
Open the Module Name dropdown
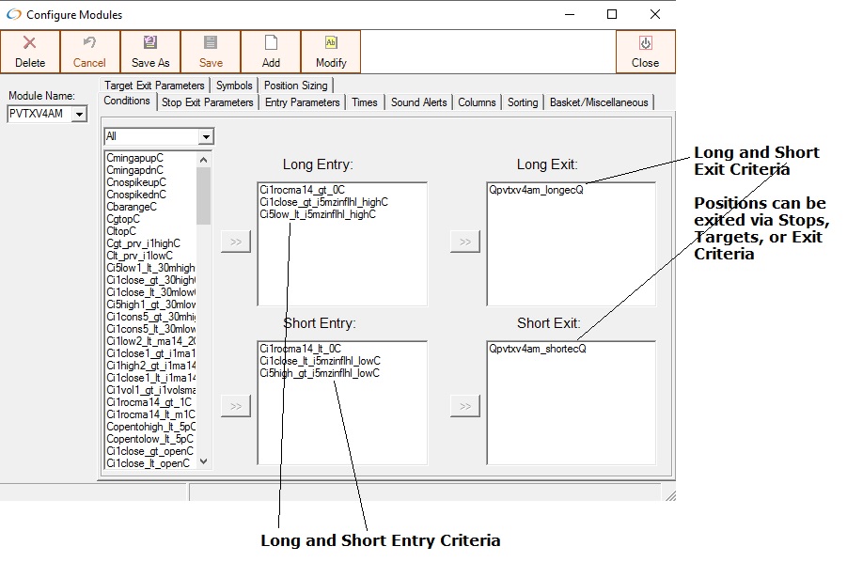79,114
